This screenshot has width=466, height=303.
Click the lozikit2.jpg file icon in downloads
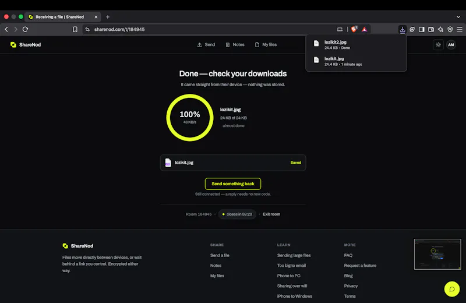click(x=316, y=44)
